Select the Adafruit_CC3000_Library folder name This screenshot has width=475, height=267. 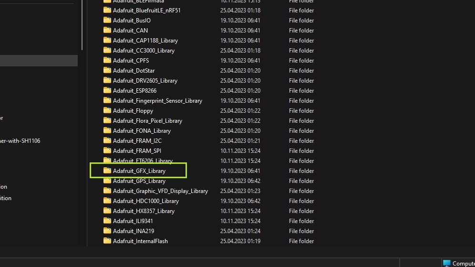point(144,51)
